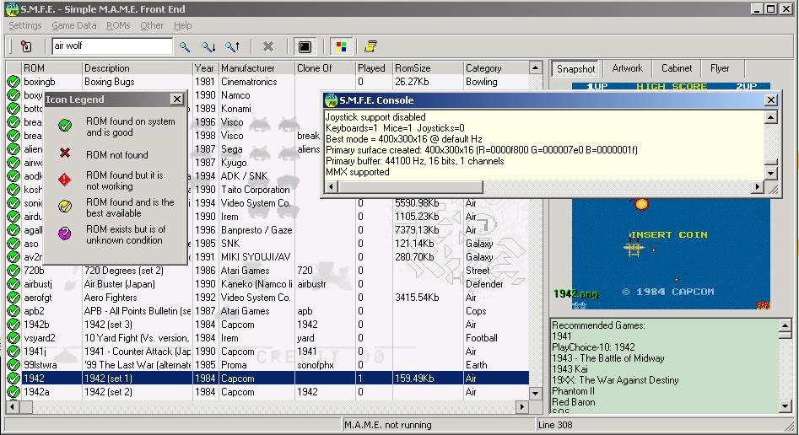Switch to the Flyer tab
Screen dimensions: 799x435
coord(720,68)
